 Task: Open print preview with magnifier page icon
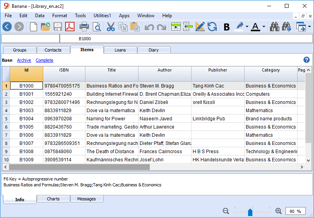(97, 27)
